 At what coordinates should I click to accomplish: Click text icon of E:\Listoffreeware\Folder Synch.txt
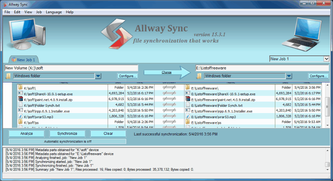coord(188,105)
